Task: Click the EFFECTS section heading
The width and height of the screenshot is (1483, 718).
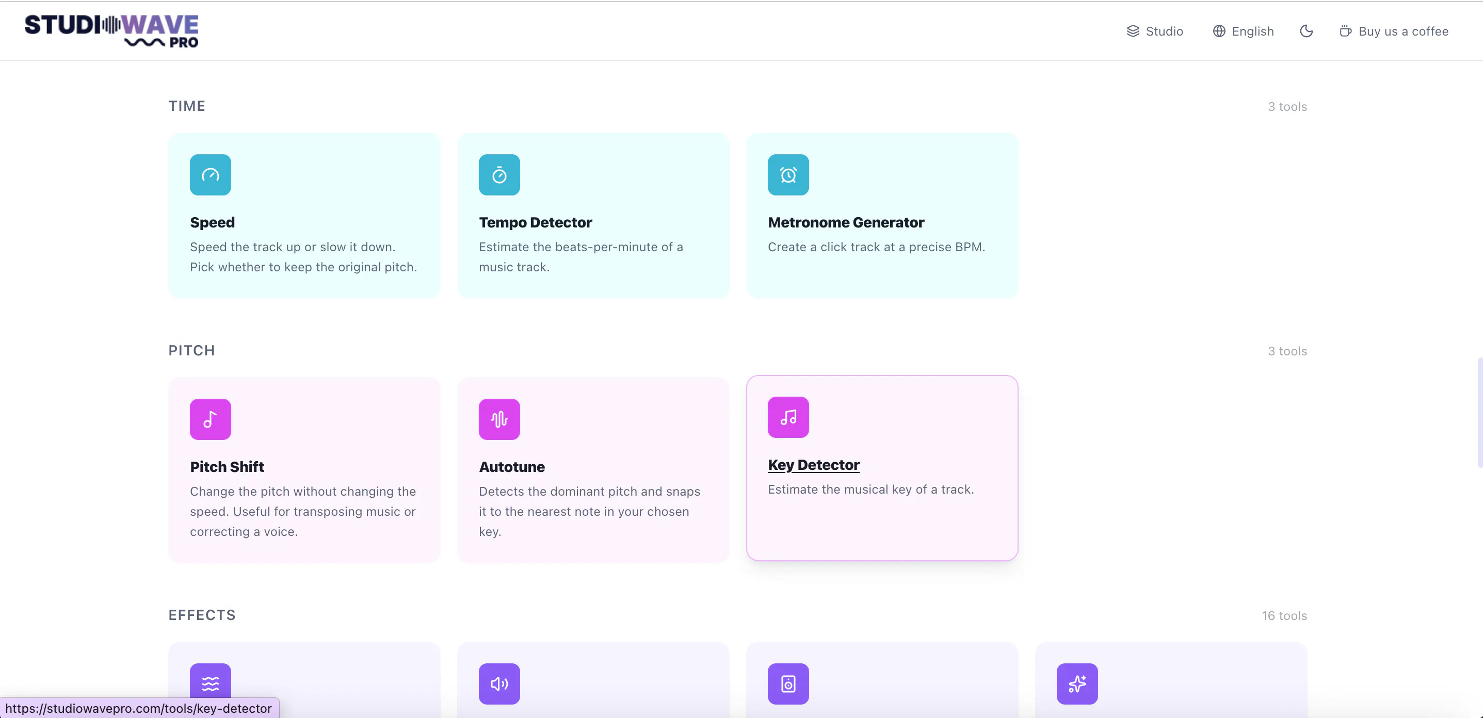Action: point(202,615)
